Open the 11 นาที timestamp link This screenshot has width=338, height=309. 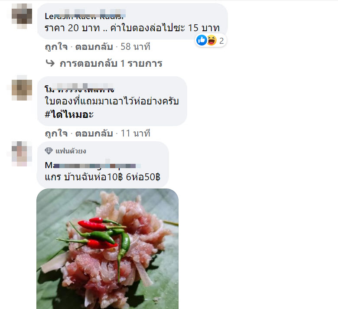pyautogui.click(x=135, y=133)
